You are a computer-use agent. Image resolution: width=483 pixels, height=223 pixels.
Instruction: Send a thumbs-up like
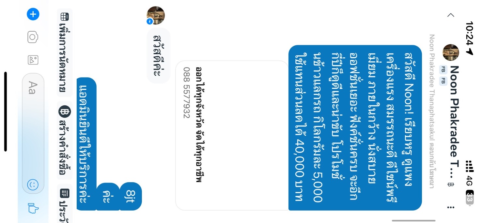(x=33, y=208)
